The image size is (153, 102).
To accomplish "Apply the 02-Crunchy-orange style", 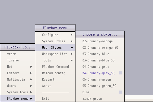I will [100, 41].
